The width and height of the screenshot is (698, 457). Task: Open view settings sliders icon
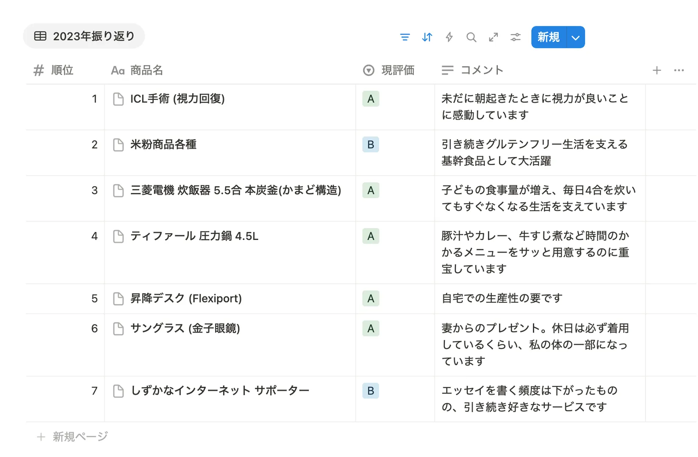[515, 37]
